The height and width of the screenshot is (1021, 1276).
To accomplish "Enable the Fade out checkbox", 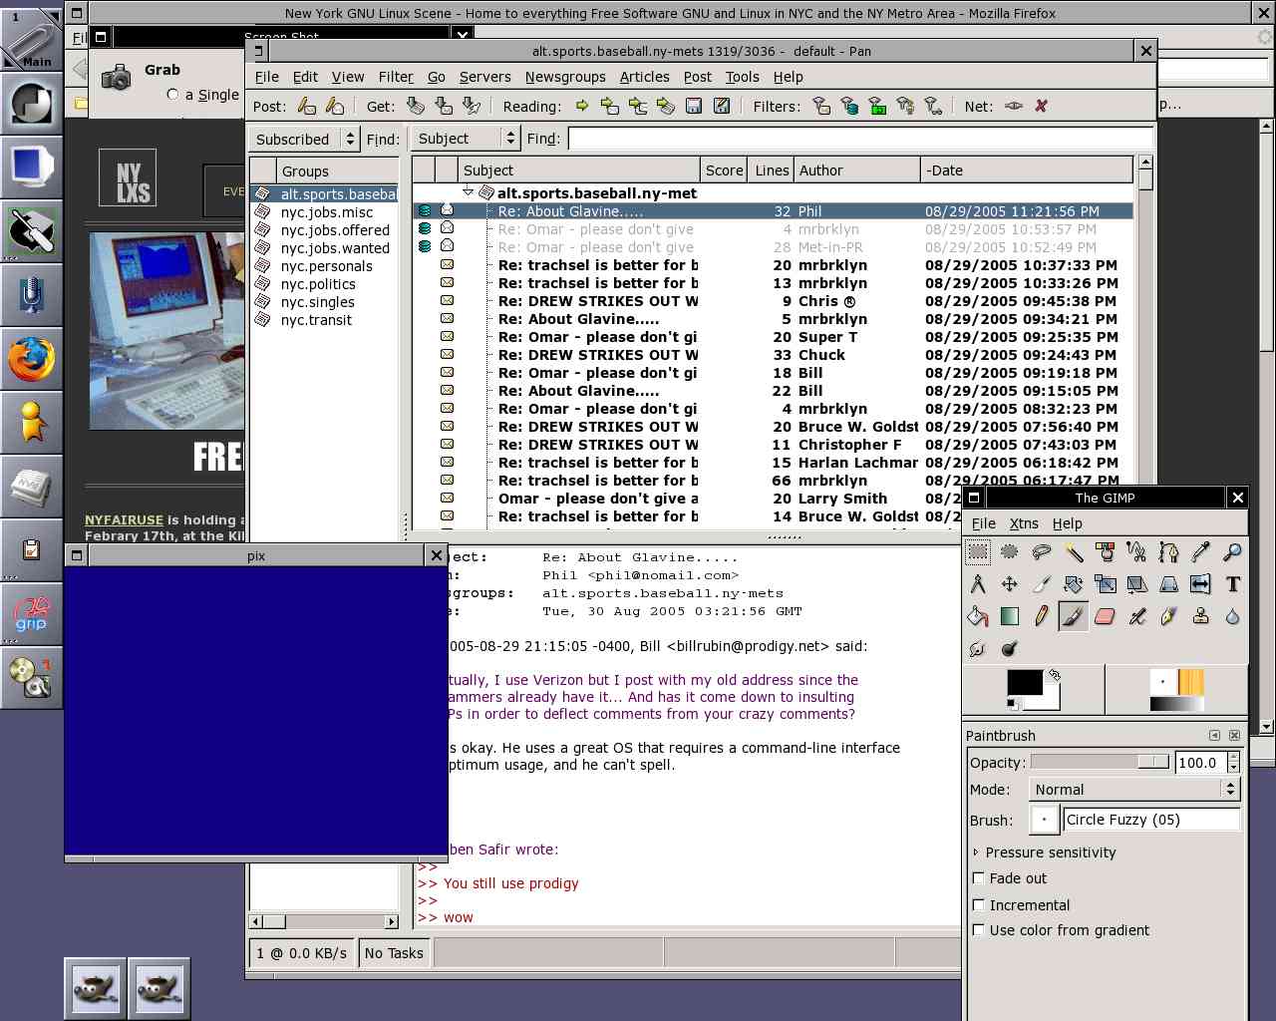I will coord(978,878).
